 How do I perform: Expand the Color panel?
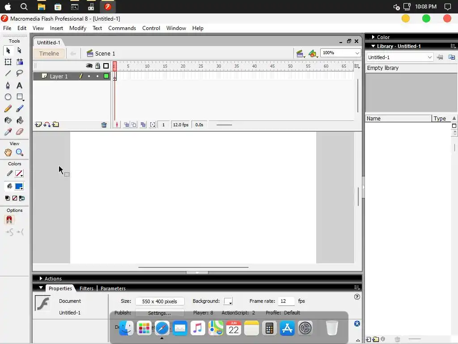[x=373, y=37]
